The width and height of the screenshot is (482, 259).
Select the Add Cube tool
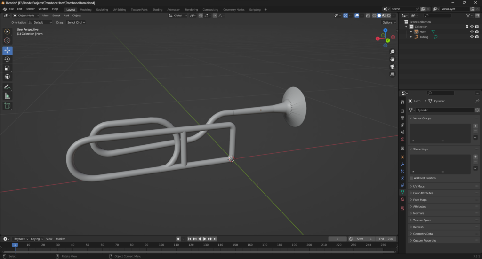click(7, 105)
